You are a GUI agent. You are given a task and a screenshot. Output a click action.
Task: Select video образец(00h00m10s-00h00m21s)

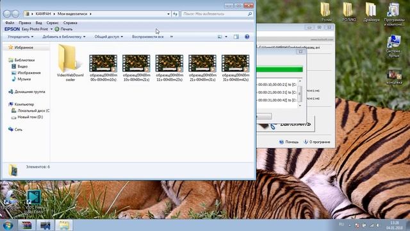[x=136, y=67]
